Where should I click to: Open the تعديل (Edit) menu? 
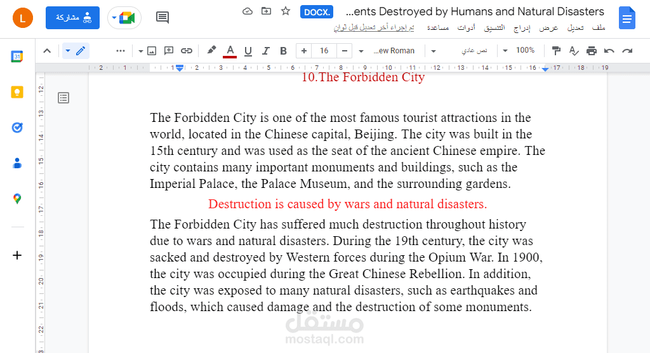click(x=575, y=27)
